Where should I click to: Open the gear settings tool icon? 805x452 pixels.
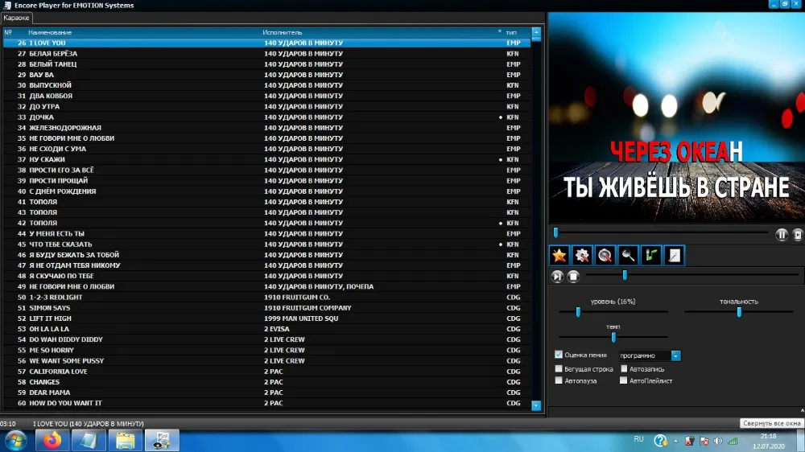tap(582, 255)
